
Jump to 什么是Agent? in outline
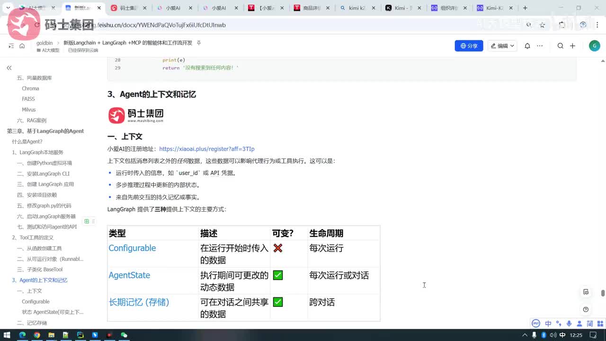click(x=27, y=142)
